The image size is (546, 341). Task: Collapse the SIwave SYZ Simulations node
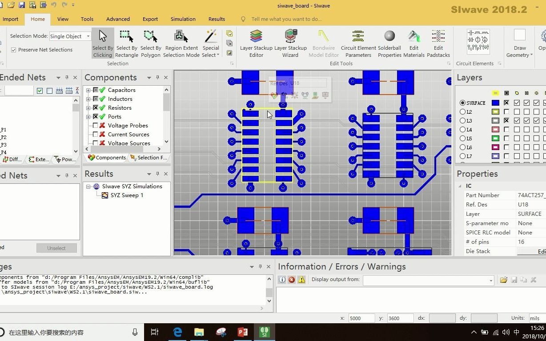click(x=88, y=186)
